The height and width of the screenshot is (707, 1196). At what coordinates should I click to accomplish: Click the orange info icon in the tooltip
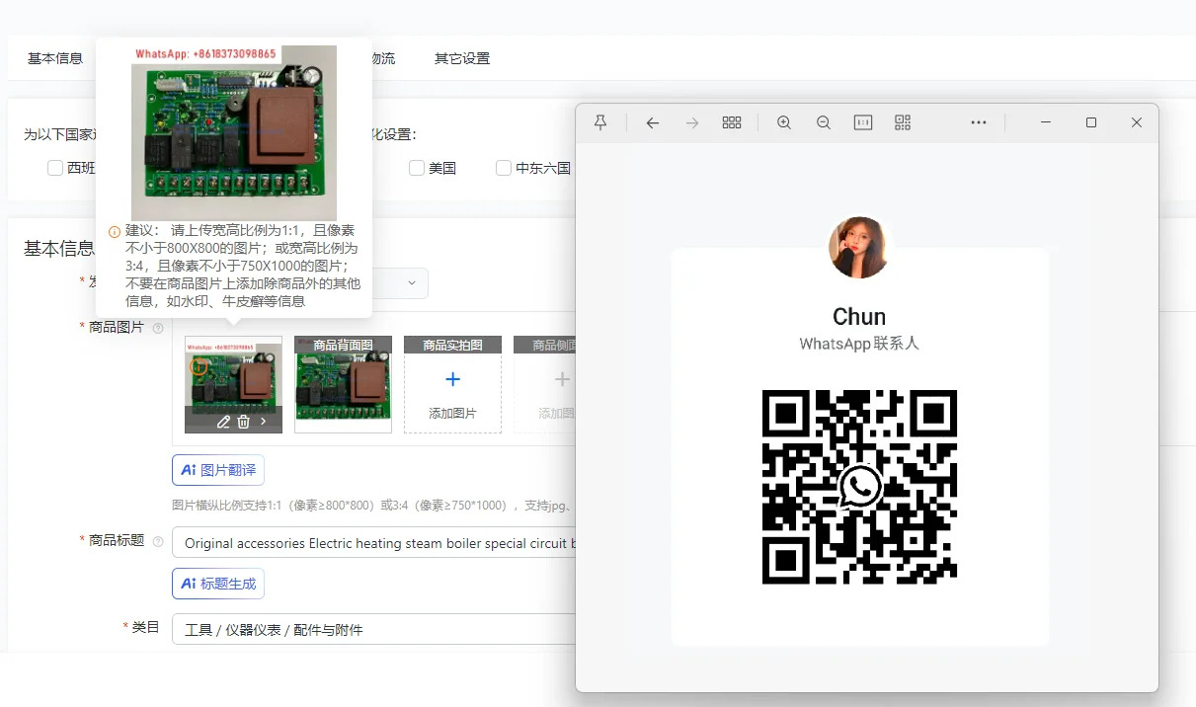click(x=115, y=232)
